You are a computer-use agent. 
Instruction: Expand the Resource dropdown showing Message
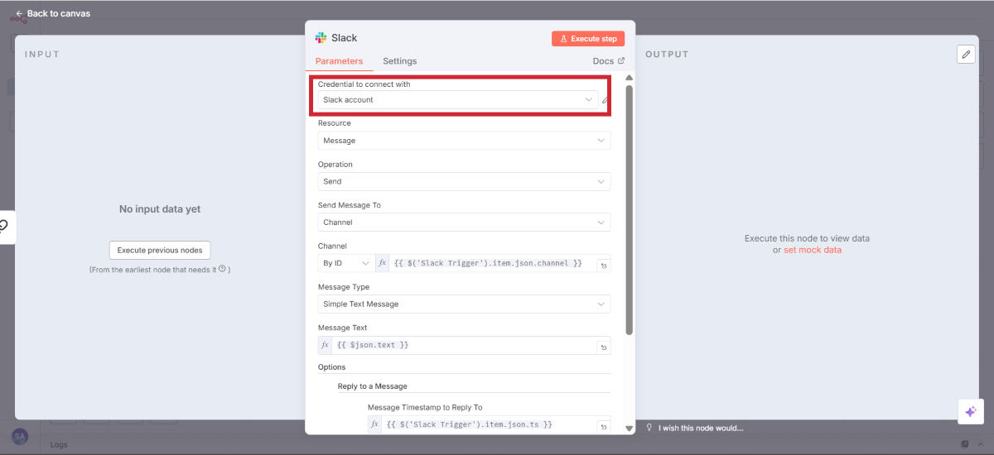[464, 141]
